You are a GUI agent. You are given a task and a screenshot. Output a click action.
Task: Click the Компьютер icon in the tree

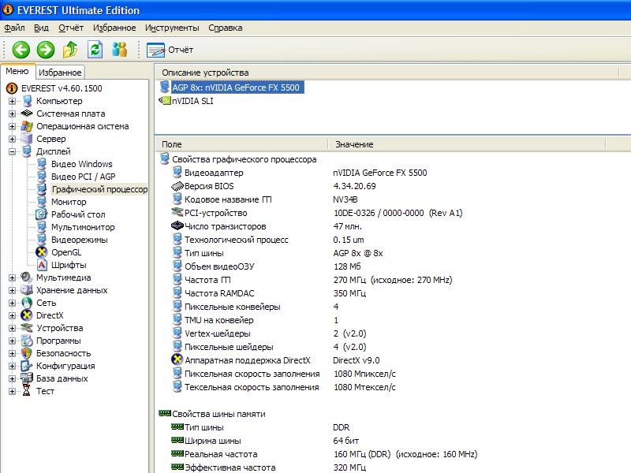point(27,101)
